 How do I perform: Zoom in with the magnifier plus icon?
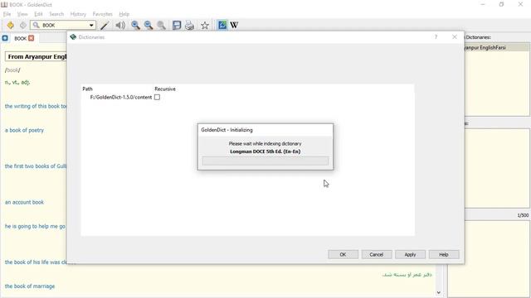(135, 26)
